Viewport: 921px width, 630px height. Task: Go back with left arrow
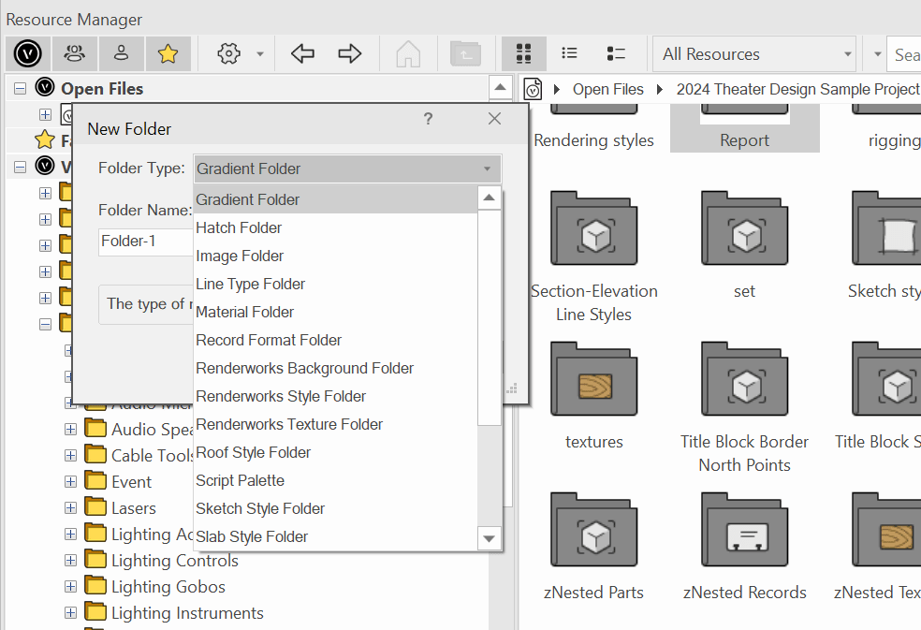(x=302, y=53)
